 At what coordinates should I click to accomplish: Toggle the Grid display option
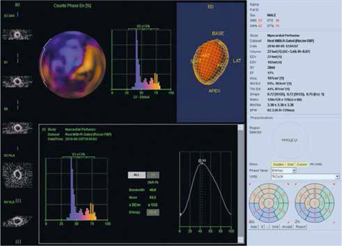coord(290,164)
